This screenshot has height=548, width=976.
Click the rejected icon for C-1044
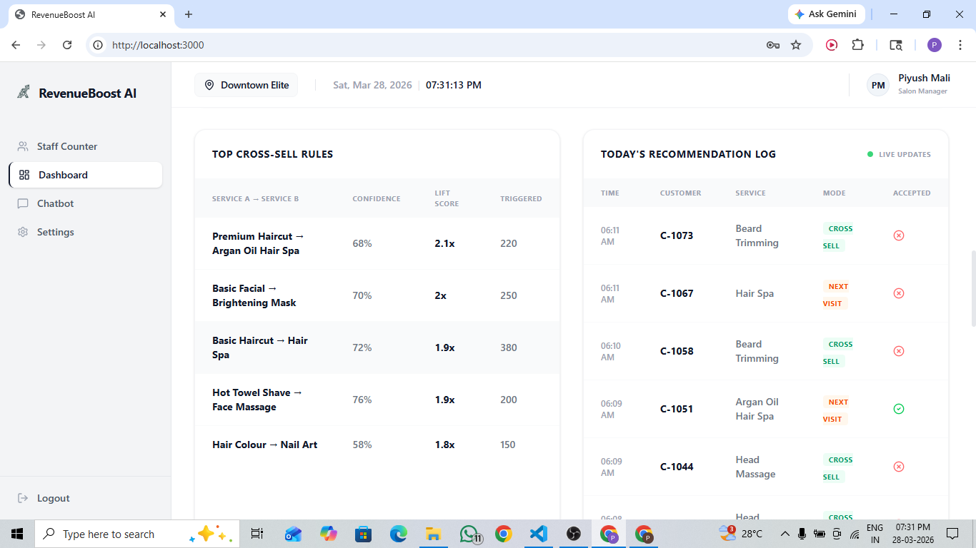click(899, 467)
